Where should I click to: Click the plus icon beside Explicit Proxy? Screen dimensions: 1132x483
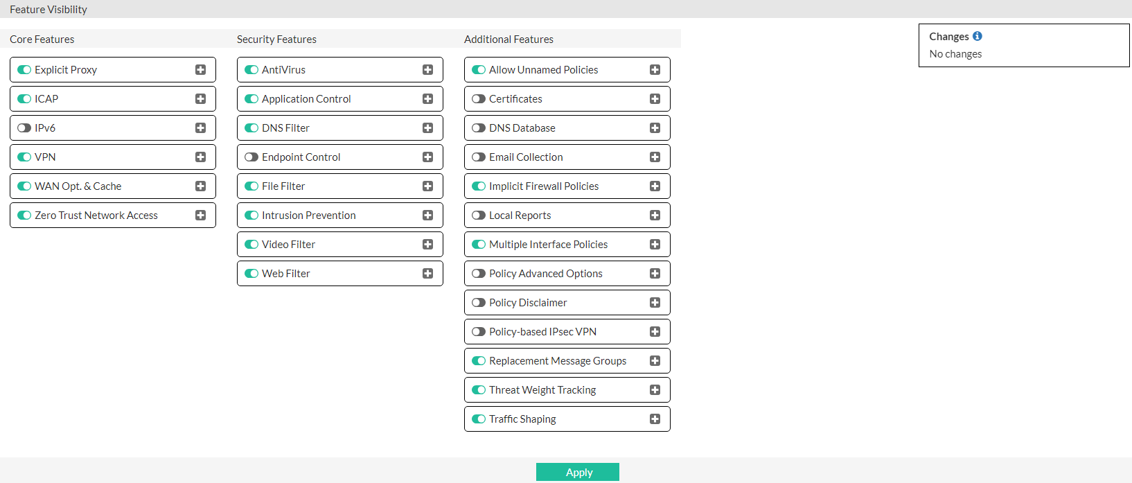(x=200, y=69)
